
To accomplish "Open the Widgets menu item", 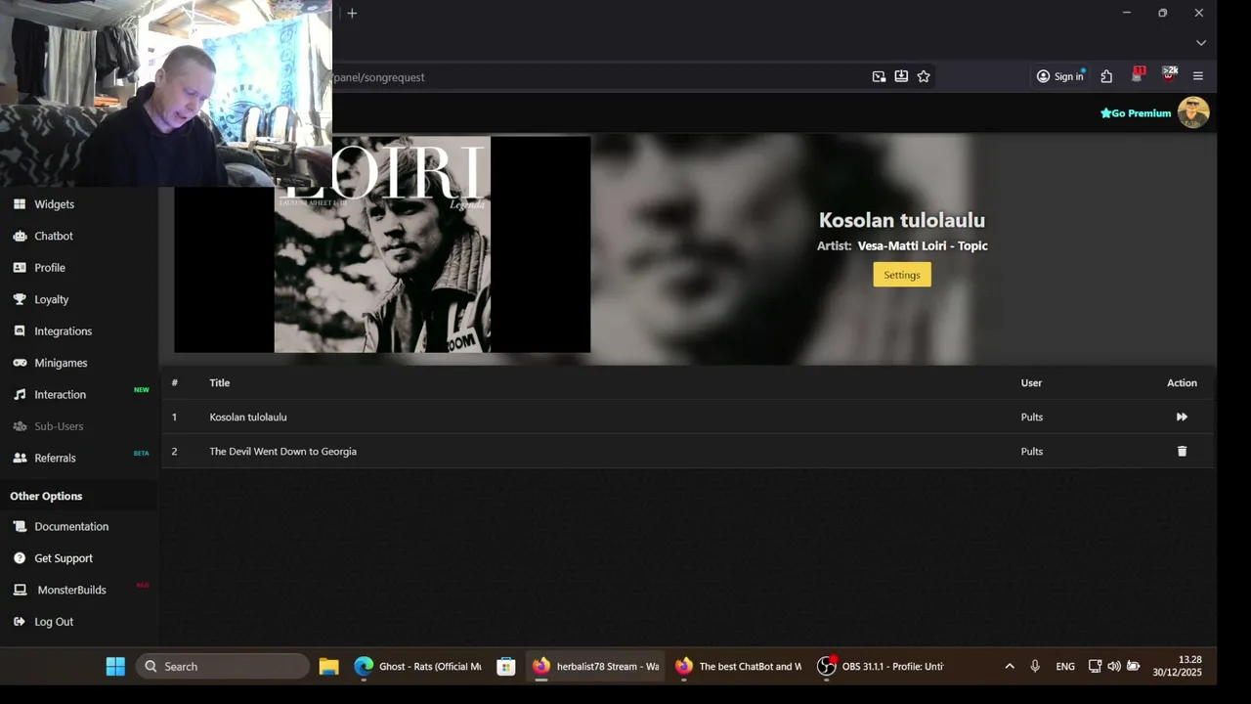I will click(x=55, y=204).
